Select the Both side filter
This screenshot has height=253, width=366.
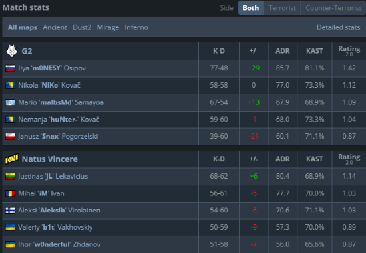tap(251, 8)
